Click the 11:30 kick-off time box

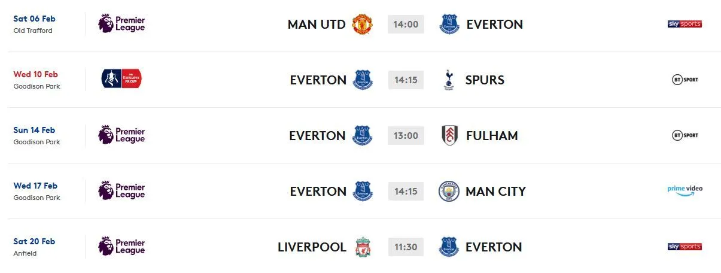pos(406,247)
